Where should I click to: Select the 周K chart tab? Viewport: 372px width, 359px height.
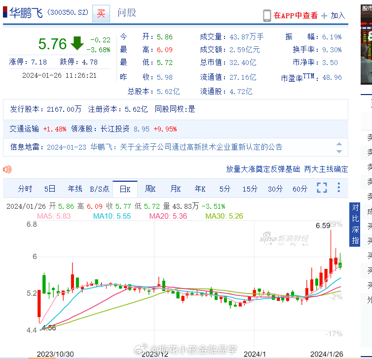pos(150,189)
